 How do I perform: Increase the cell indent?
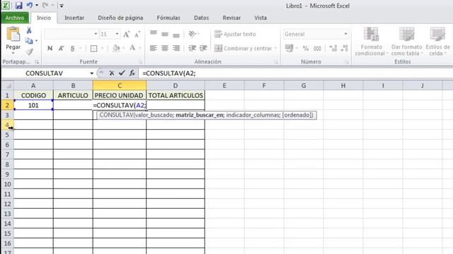pos(203,48)
